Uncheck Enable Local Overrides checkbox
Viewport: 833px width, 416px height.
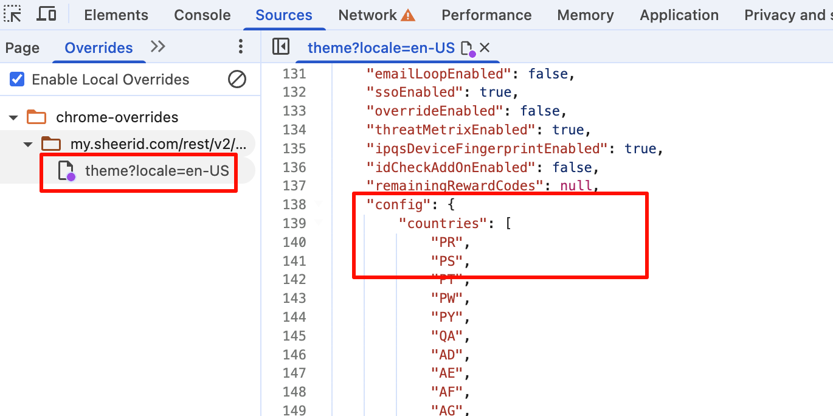pos(17,79)
